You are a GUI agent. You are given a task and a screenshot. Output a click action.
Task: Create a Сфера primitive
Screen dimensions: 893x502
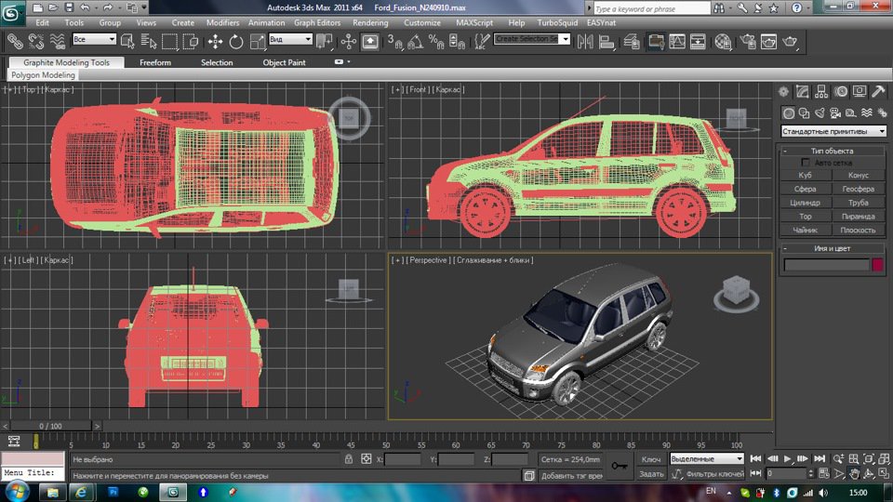(806, 189)
